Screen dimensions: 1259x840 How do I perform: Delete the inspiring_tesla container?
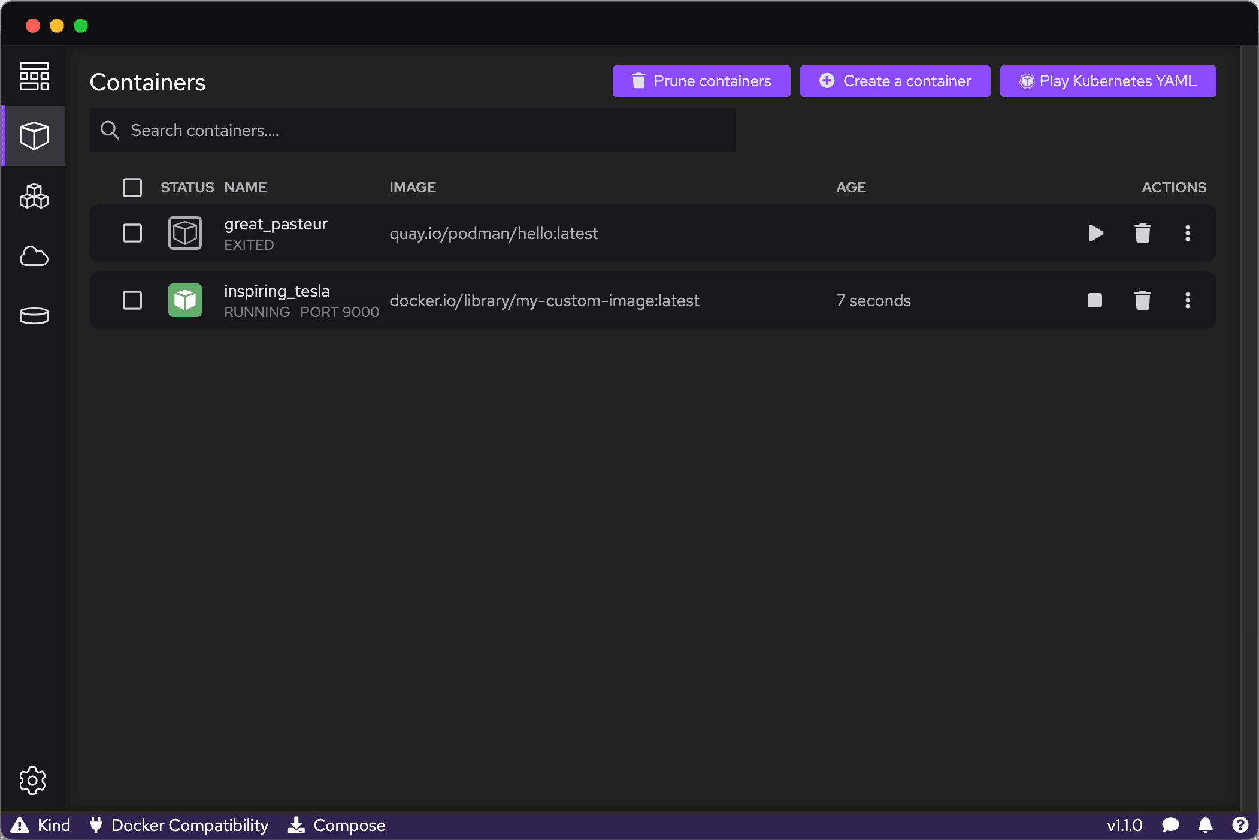click(x=1143, y=300)
